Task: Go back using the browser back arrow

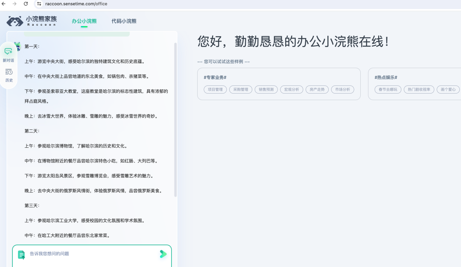Action: (x=3, y=4)
